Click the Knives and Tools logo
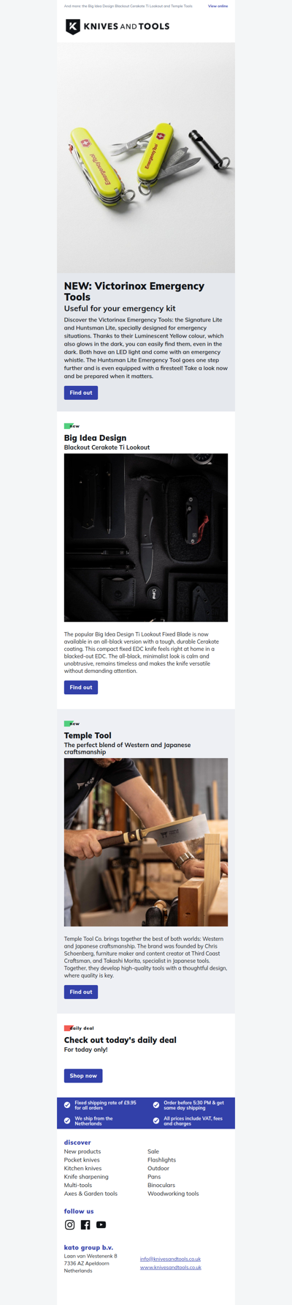292x1305 pixels. pyautogui.click(x=118, y=27)
